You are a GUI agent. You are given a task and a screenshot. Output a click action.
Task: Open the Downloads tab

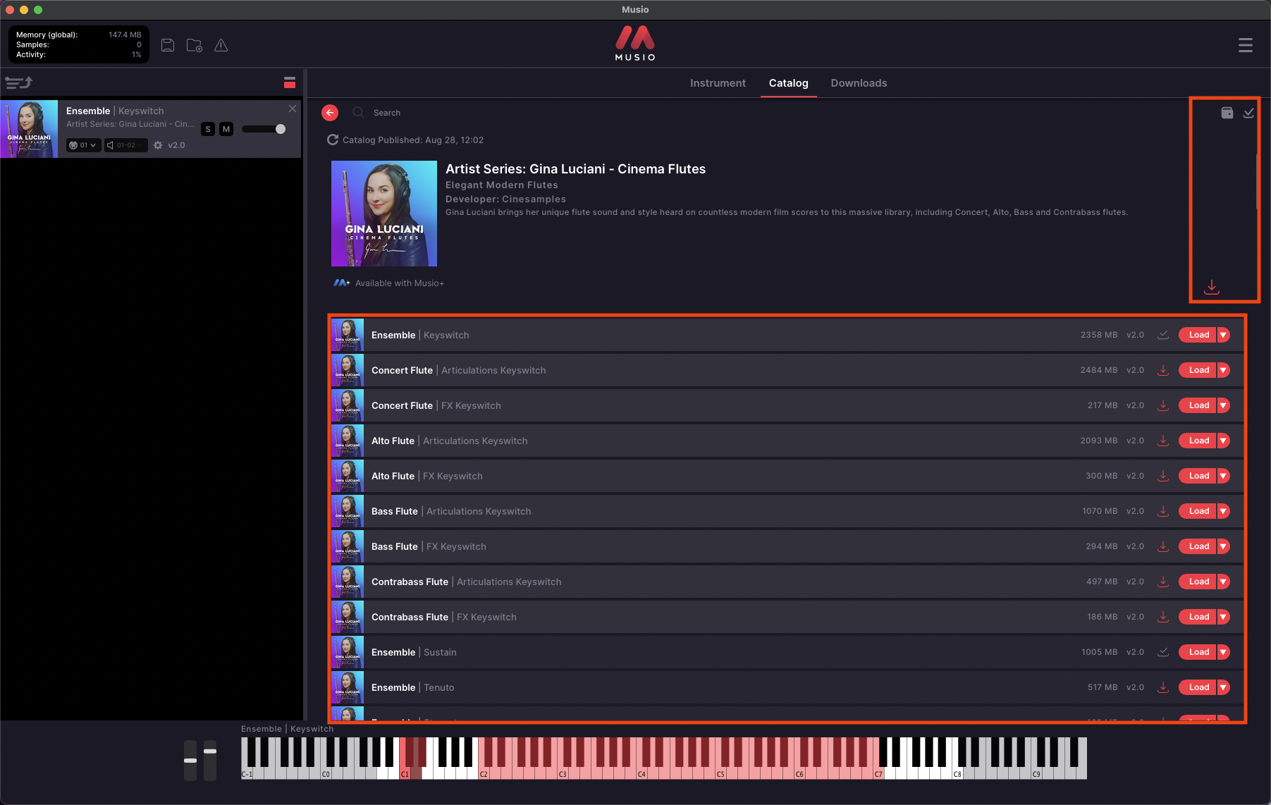(859, 83)
